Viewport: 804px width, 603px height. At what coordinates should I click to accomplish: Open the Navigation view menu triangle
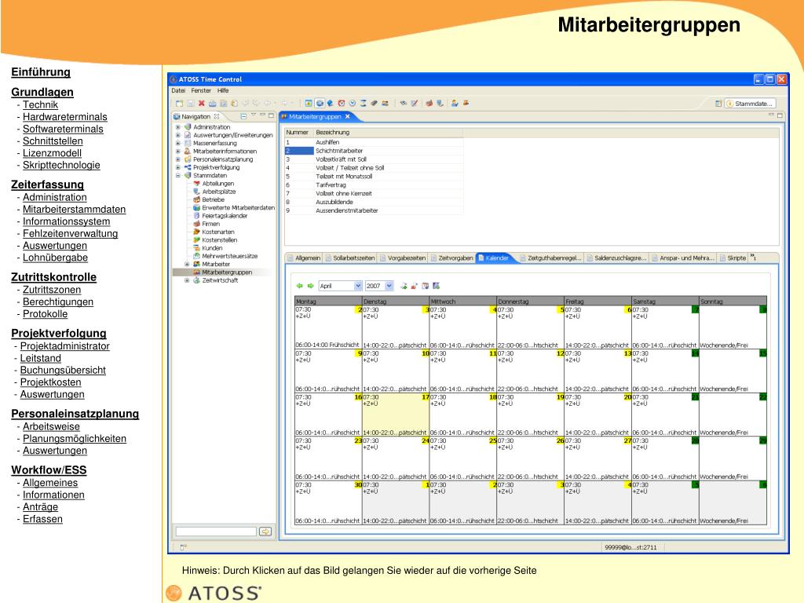point(253,115)
